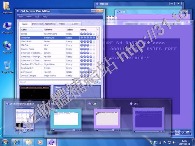195x146 pixels.
Task: Sort by the Status column header
Action: (x=72, y=30)
